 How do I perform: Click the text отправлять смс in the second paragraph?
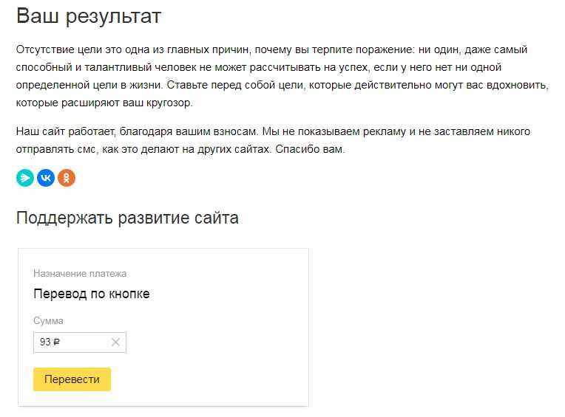click(x=56, y=149)
